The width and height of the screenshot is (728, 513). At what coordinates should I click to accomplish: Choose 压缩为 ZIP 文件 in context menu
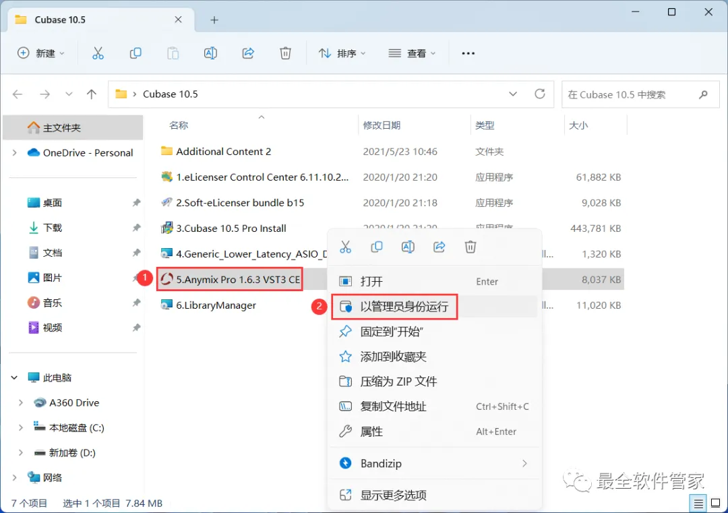point(435,382)
